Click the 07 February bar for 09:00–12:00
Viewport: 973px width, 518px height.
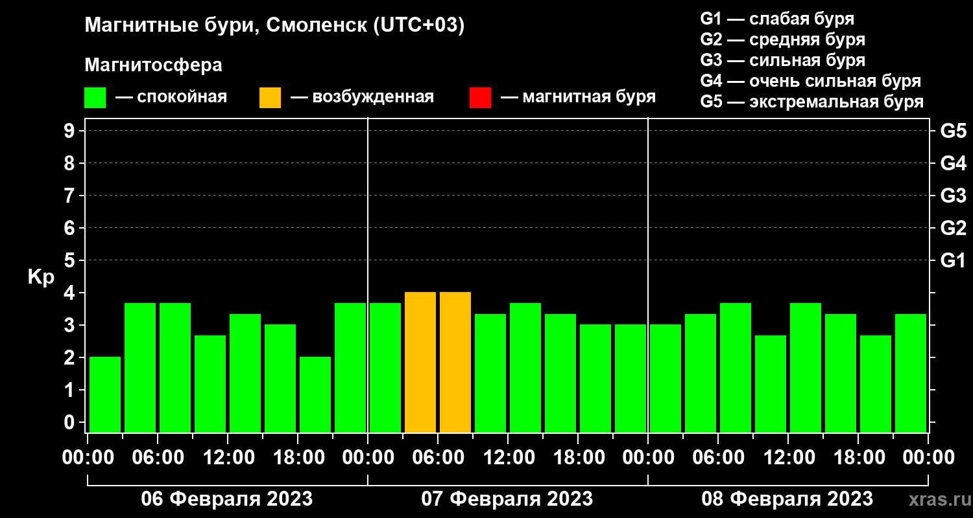[490, 373]
